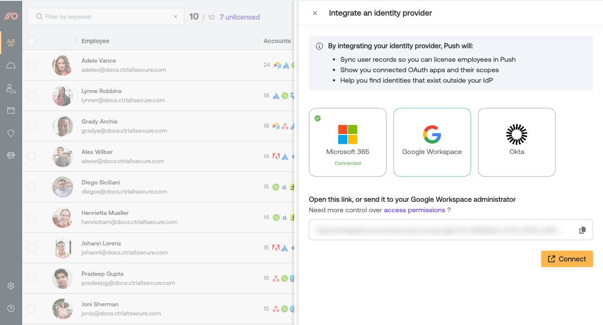The width and height of the screenshot is (603, 325).
Task: Click email johannl@docs.ctrlaltsecure.com
Action: tap(125, 252)
